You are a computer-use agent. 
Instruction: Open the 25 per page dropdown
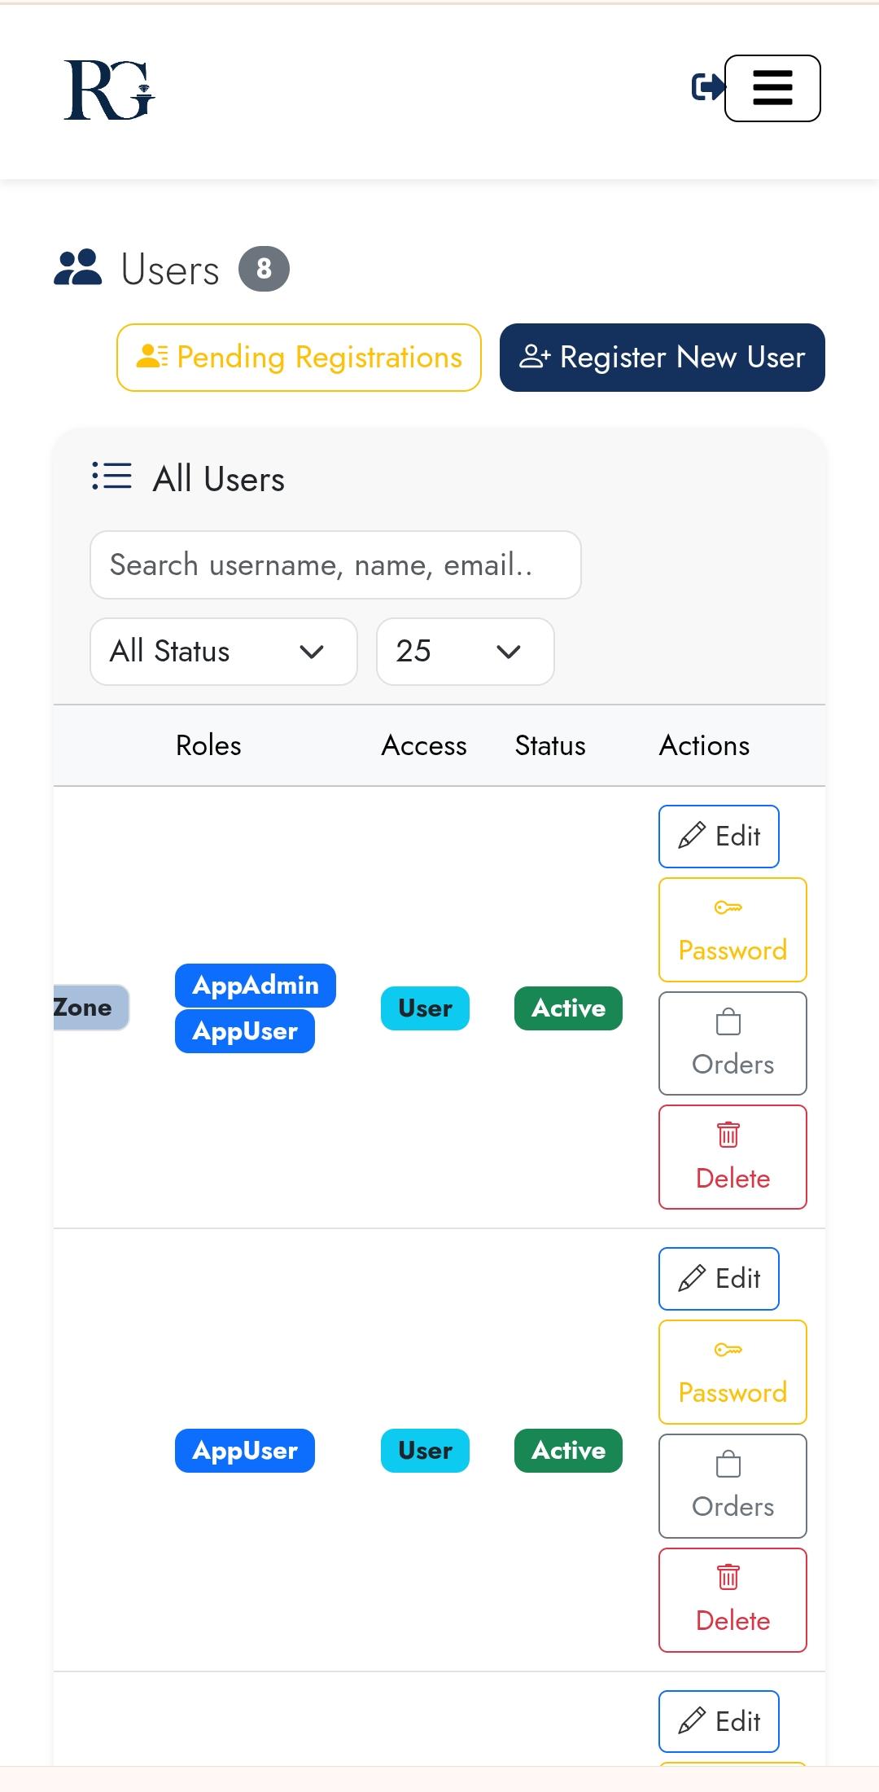(x=465, y=652)
